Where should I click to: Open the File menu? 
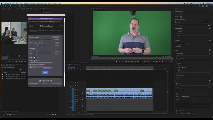(x=13, y=3)
